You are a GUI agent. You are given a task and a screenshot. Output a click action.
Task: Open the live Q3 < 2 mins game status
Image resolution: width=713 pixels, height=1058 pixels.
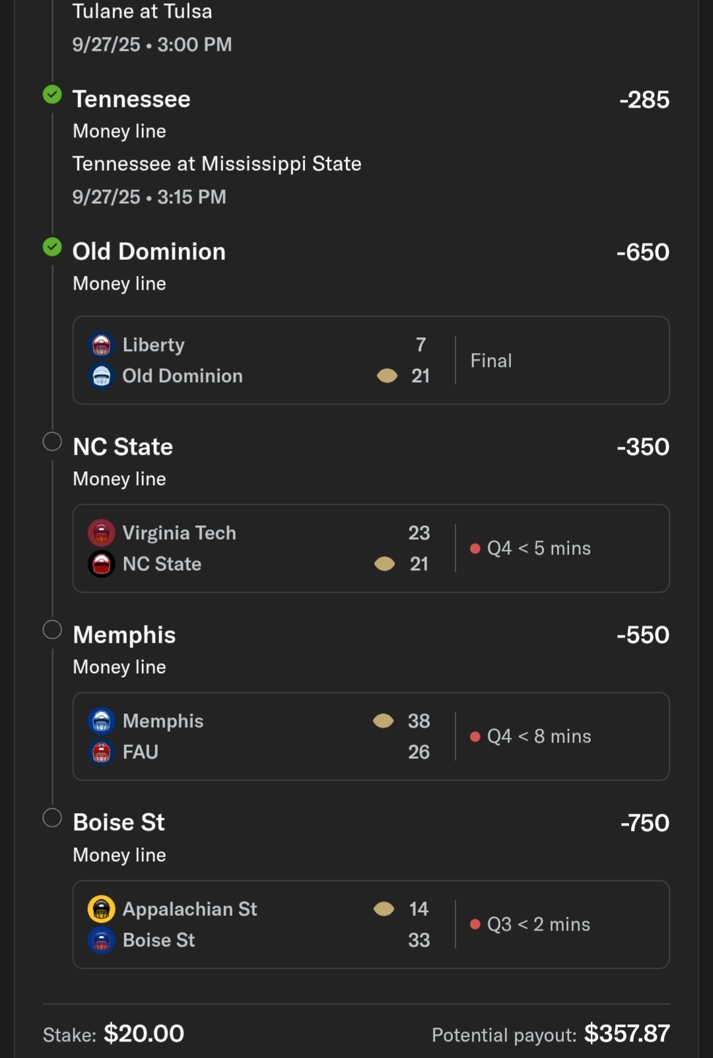(x=538, y=925)
